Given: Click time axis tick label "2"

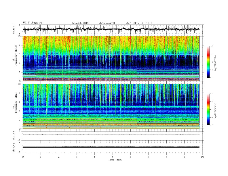Looking at the screenshot, I should coord(59,157).
